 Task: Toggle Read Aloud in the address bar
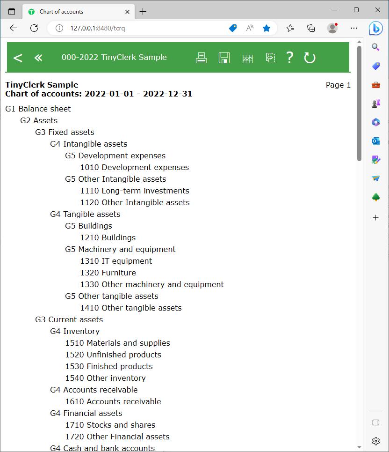point(250,28)
